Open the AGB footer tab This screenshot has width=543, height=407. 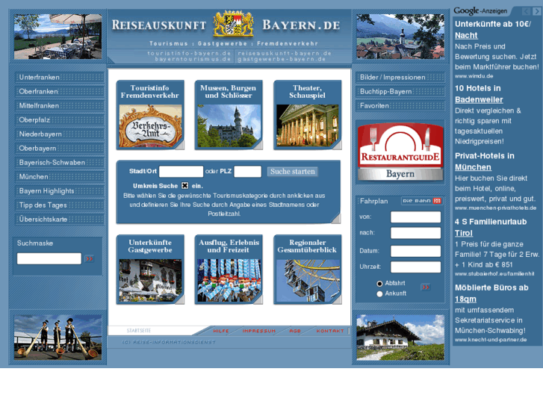pos(295,331)
